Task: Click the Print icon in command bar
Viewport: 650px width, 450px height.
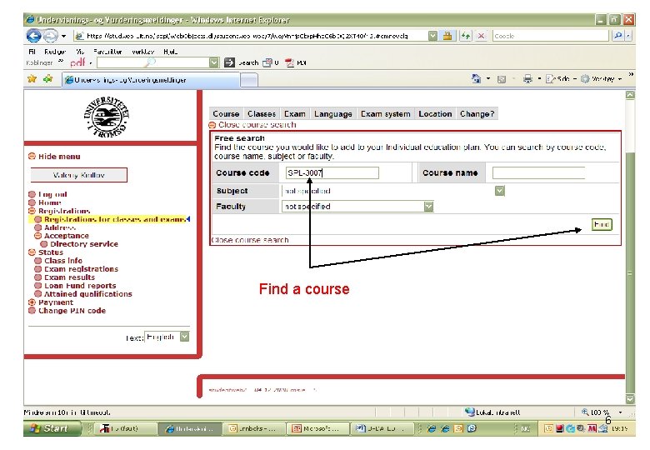Action: (x=527, y=78)
